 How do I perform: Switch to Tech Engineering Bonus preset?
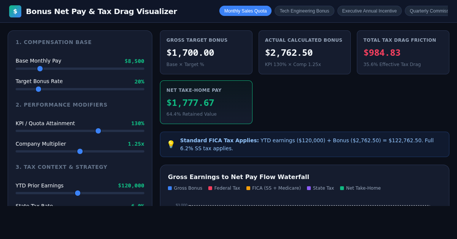click(x=304, y=11)
